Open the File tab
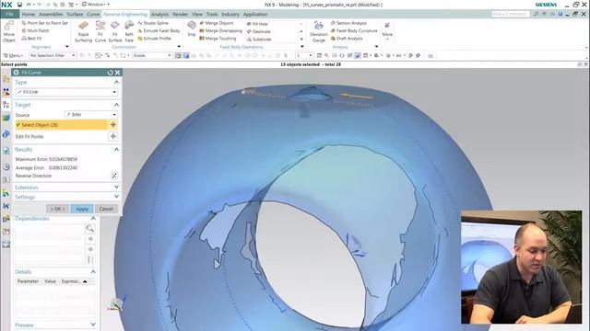The width and height of the screenshot is (590, 331). pos(10,15)
